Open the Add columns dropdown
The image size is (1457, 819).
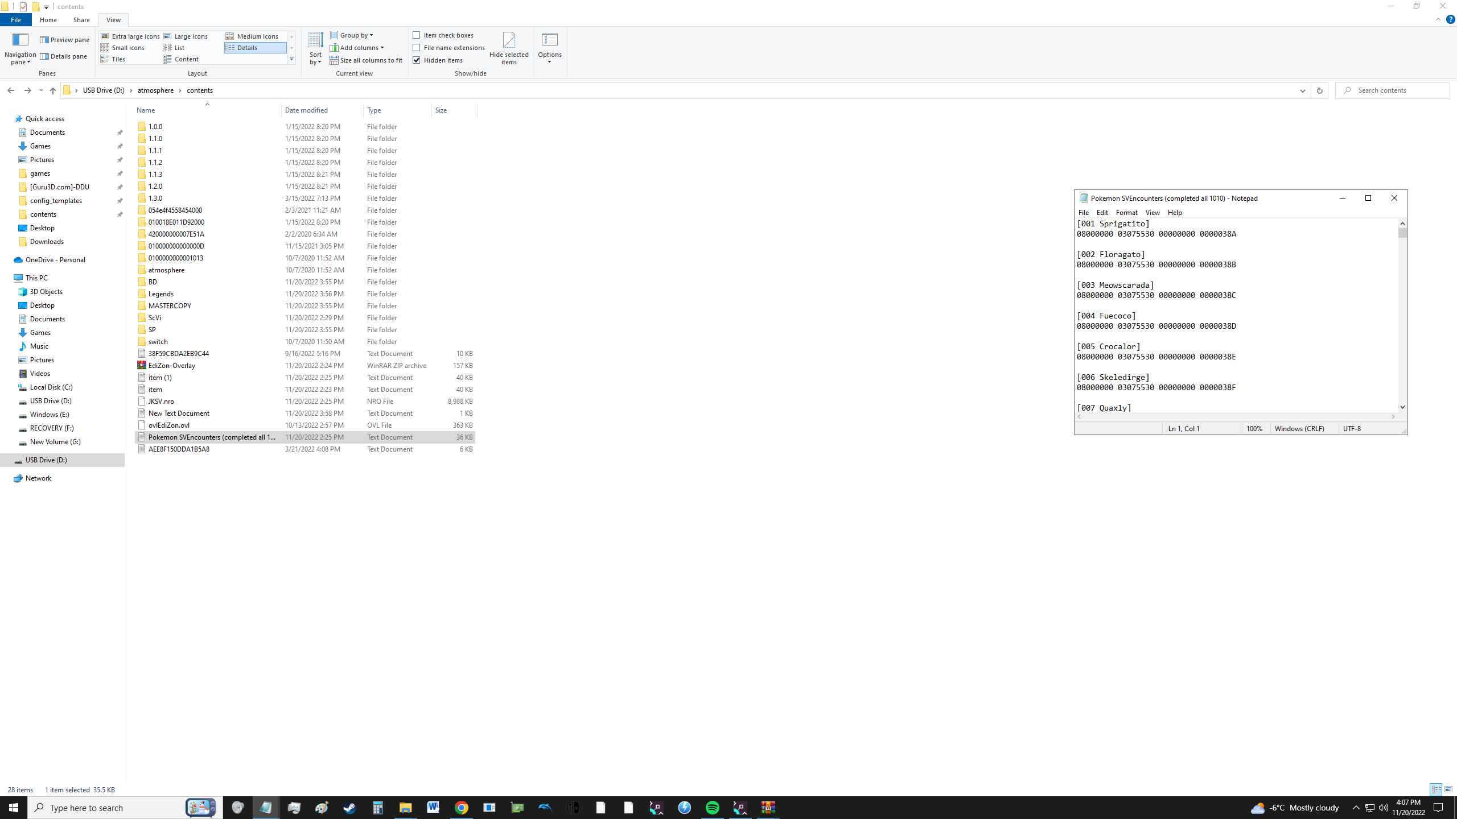[x=357, y=48]
